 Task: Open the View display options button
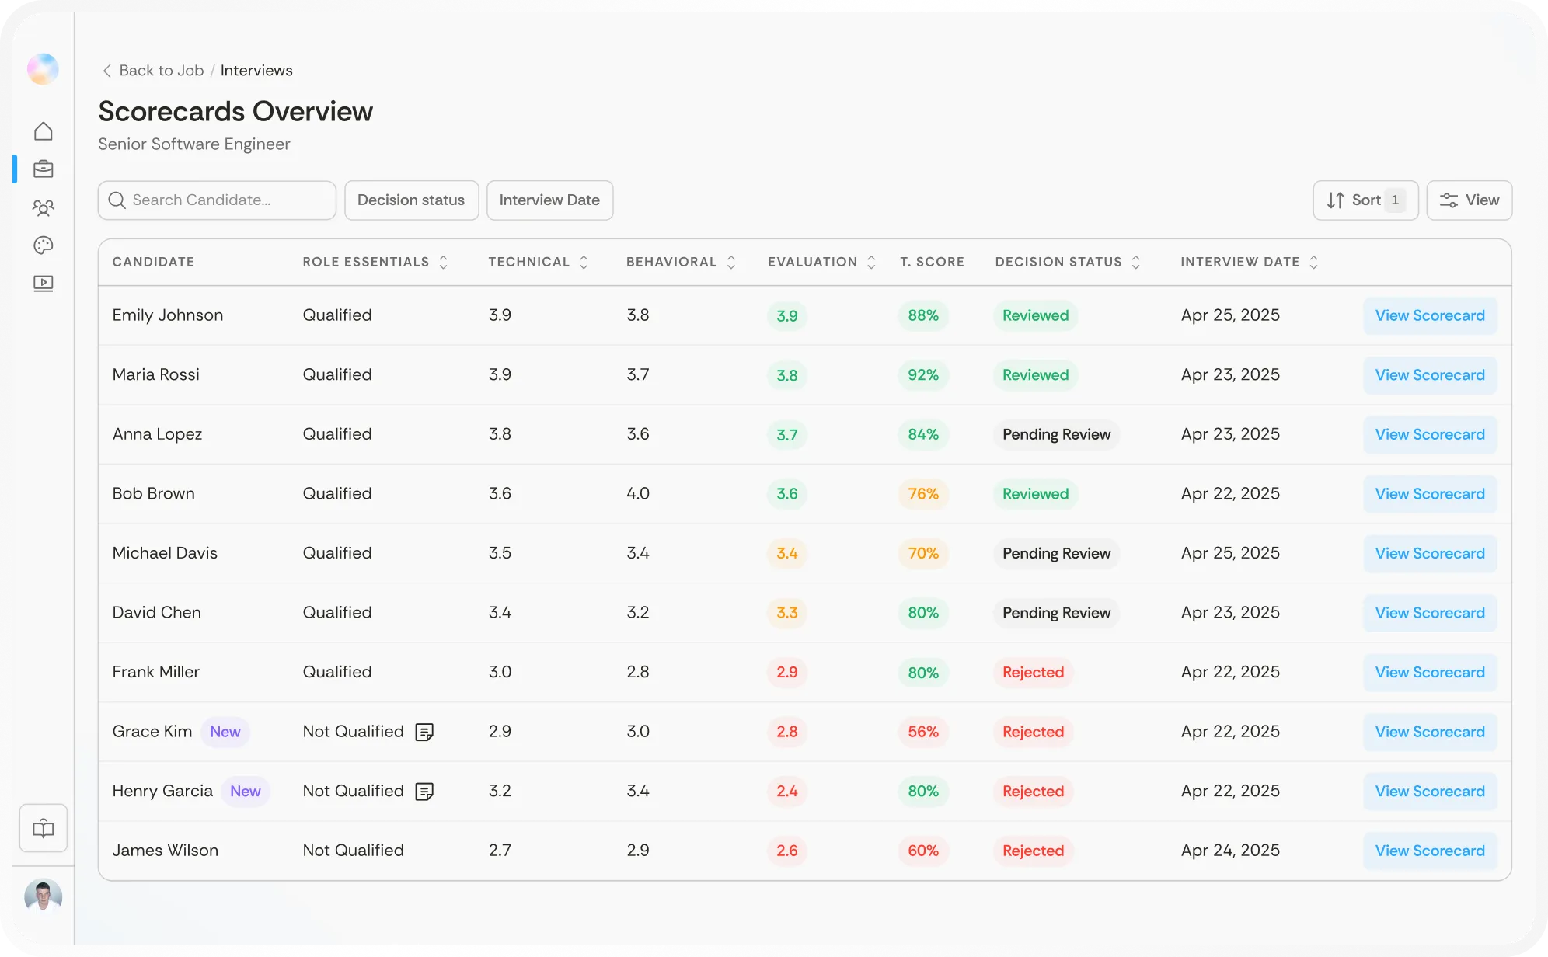(1469, 200)
